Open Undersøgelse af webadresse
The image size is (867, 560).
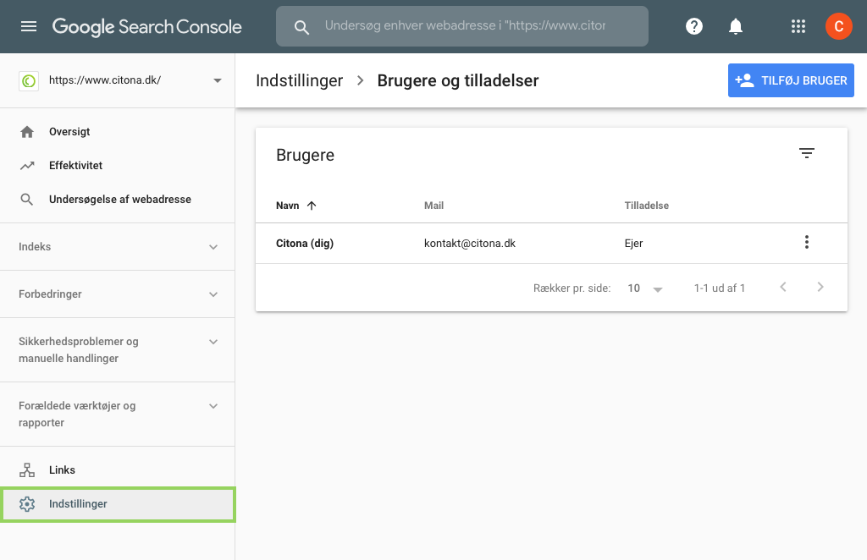117,199
